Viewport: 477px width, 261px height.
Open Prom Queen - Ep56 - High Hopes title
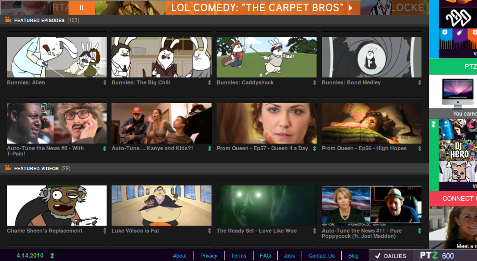tap(364, 148)
